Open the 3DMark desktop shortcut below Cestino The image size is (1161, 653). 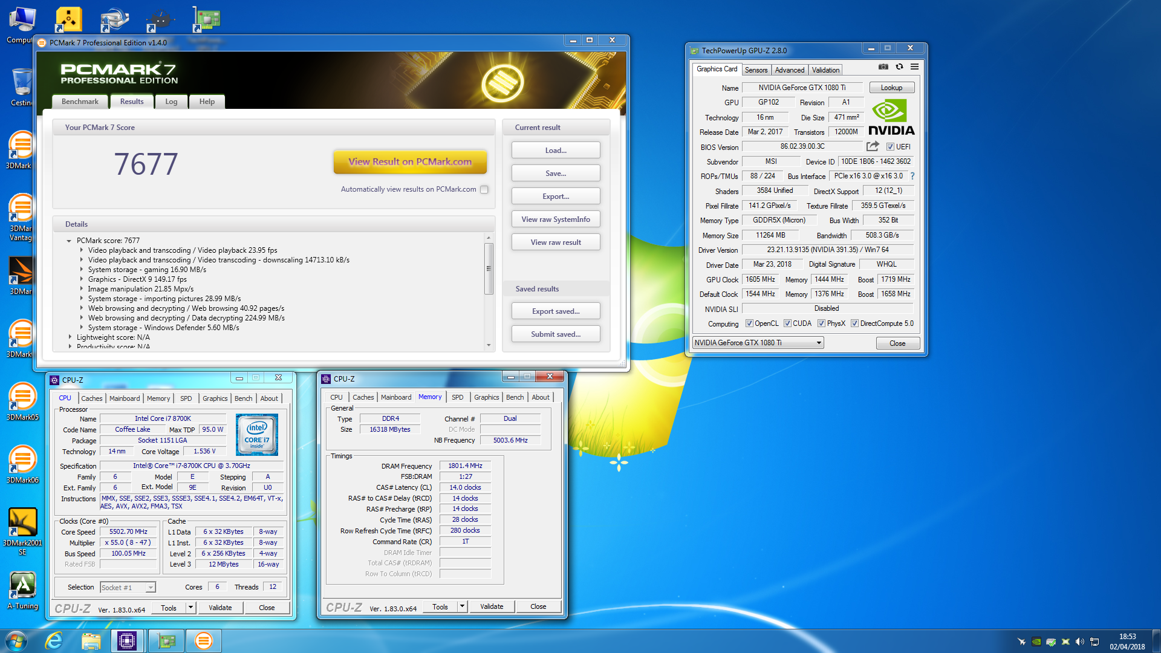pos(21,150)
